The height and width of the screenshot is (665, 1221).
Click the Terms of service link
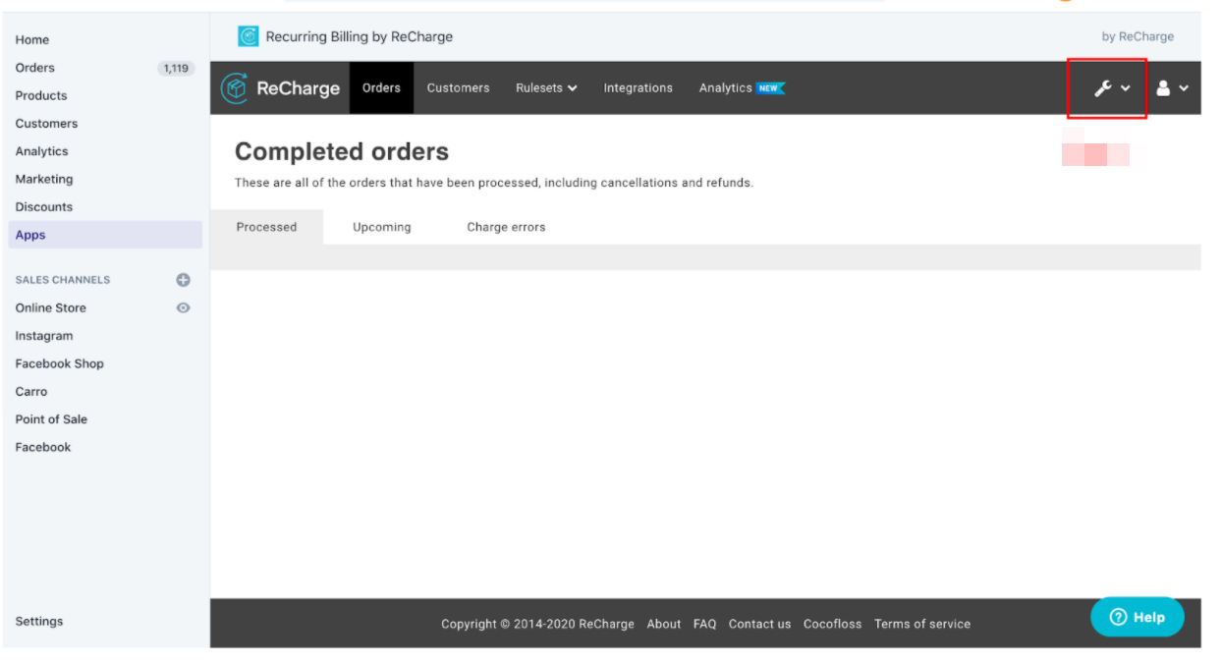[x=921, y=624]
